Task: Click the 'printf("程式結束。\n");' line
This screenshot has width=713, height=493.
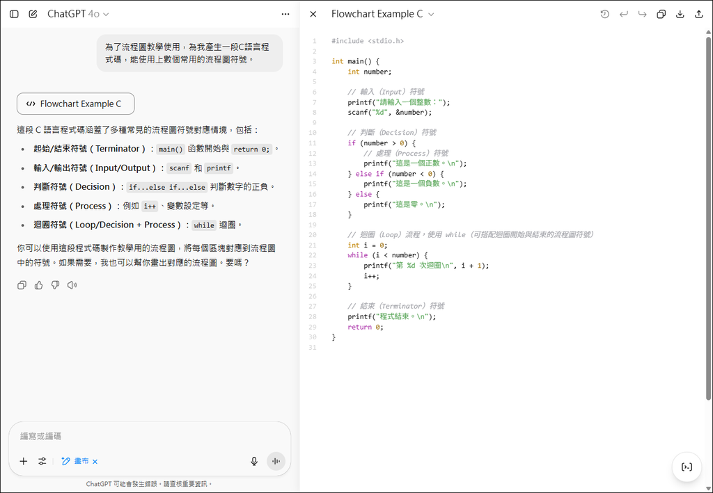Action: tap(391, 316)
